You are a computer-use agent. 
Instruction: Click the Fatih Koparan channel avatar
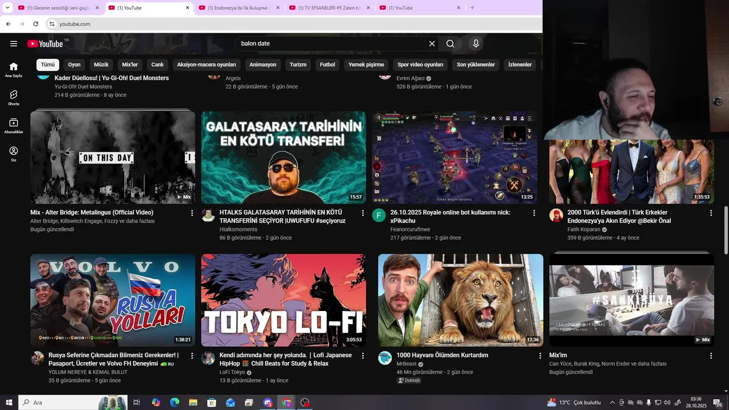(556, 215)
